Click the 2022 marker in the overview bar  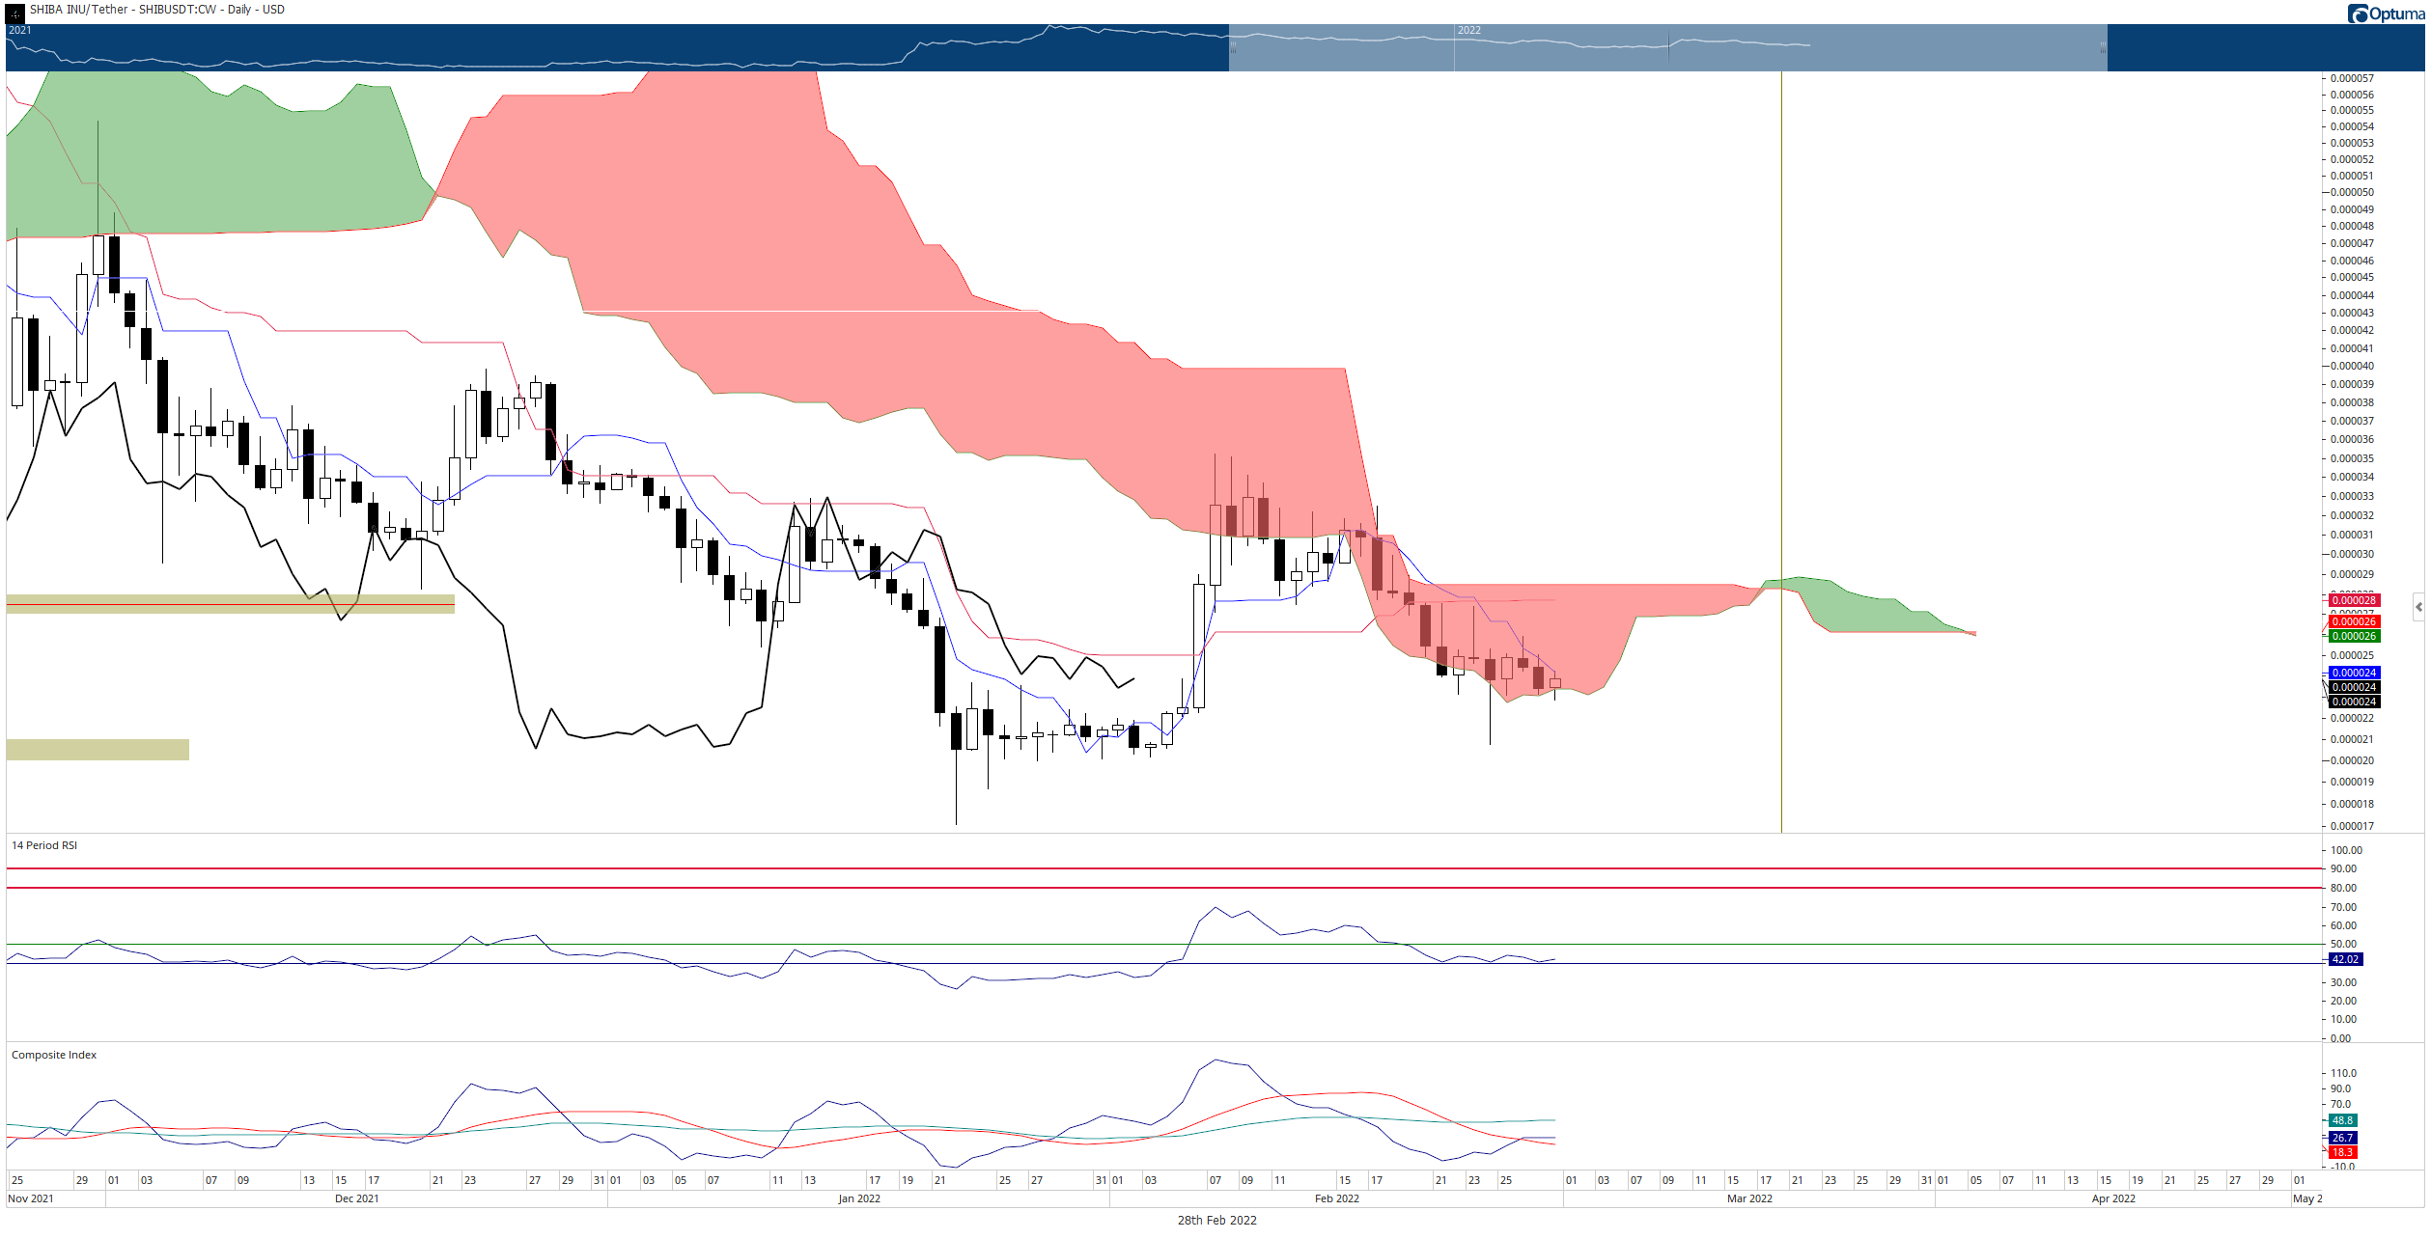[1468, 31]
